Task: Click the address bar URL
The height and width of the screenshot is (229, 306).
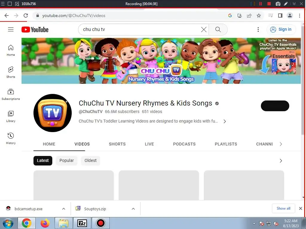Action: 74,16
